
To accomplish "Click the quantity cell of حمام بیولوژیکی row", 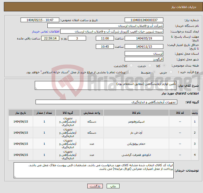I will point(44,144).
